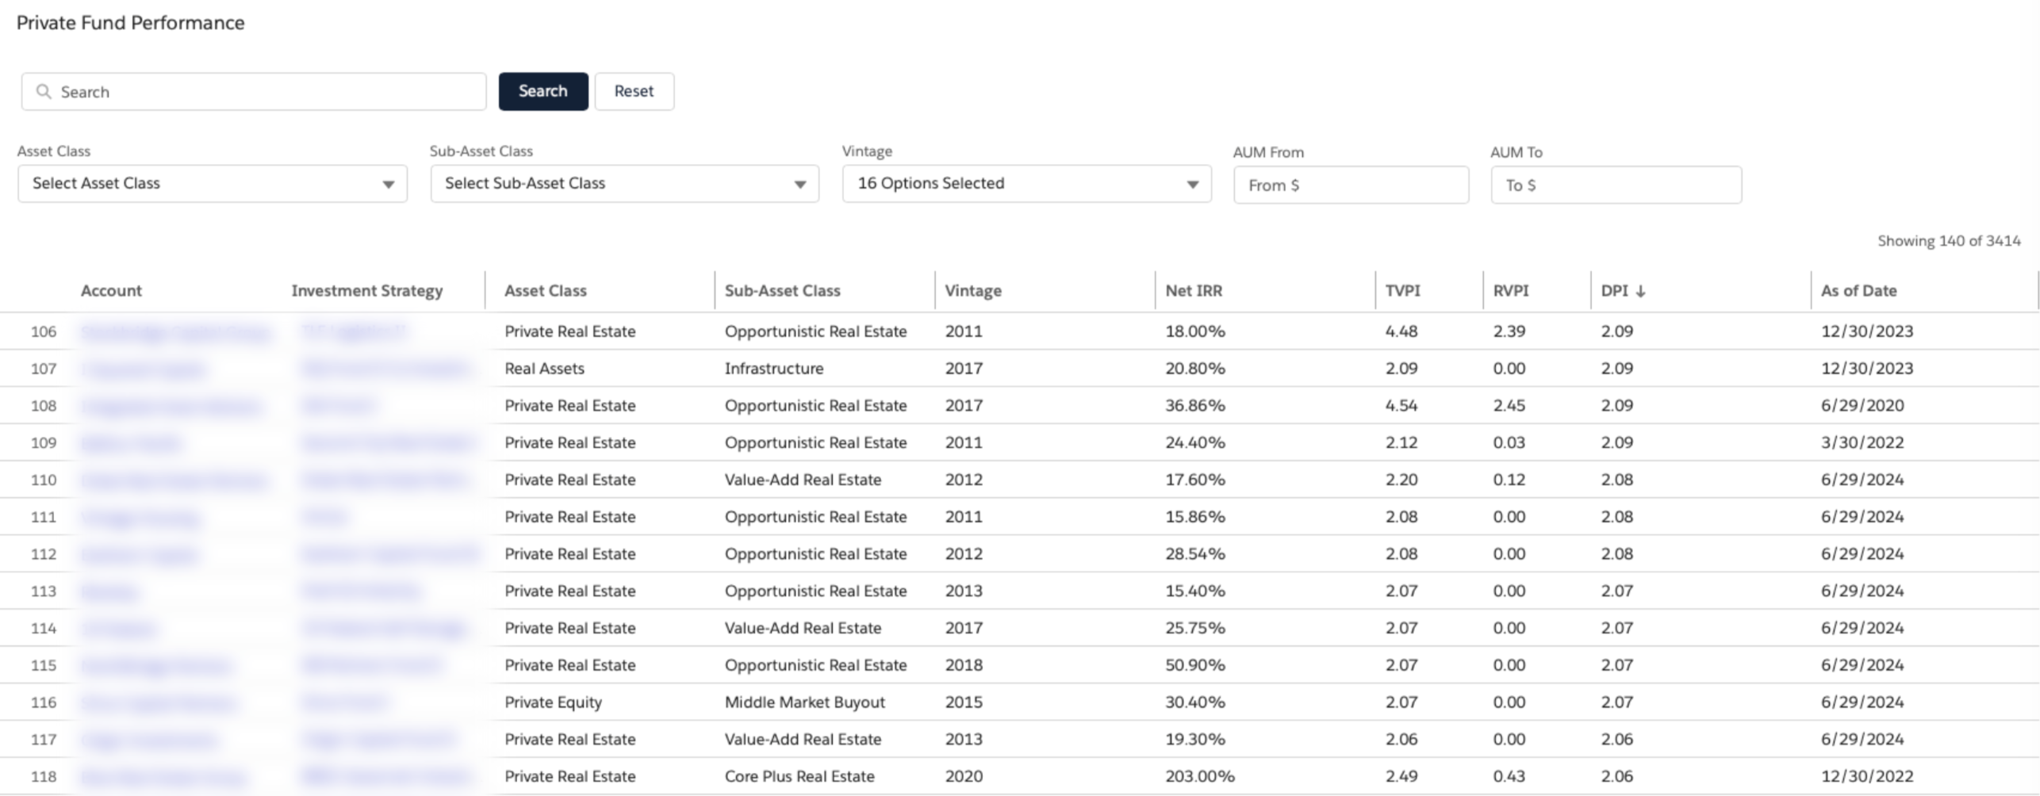Open the Vintage dropdown with 16 options selected
The image size is (2040, 796).
1026,184
